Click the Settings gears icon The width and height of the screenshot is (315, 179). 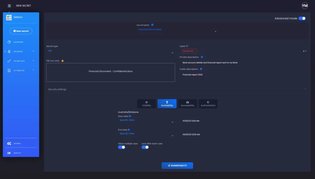pyautogui.click(x=9, y=144)
